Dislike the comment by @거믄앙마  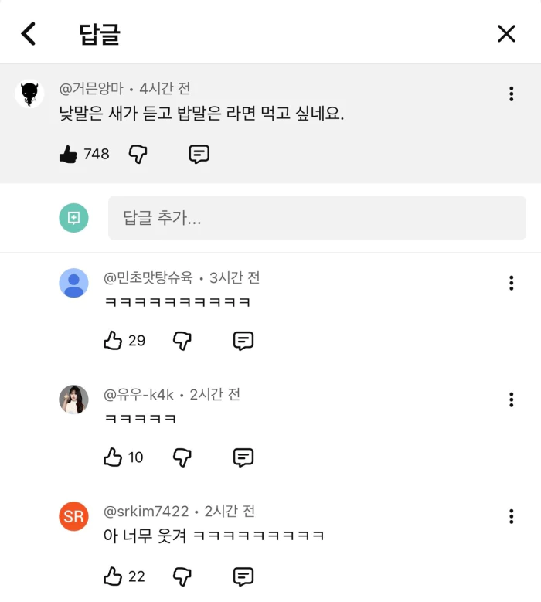coord(138,155)
